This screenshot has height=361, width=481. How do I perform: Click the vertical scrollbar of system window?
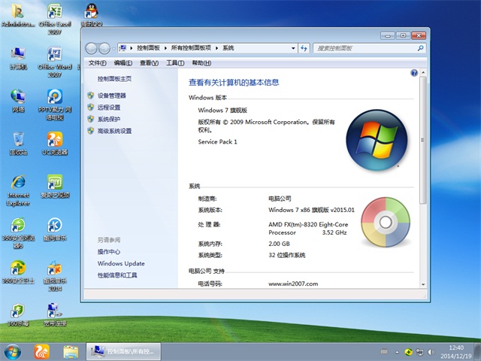click(x=424, y=150)
